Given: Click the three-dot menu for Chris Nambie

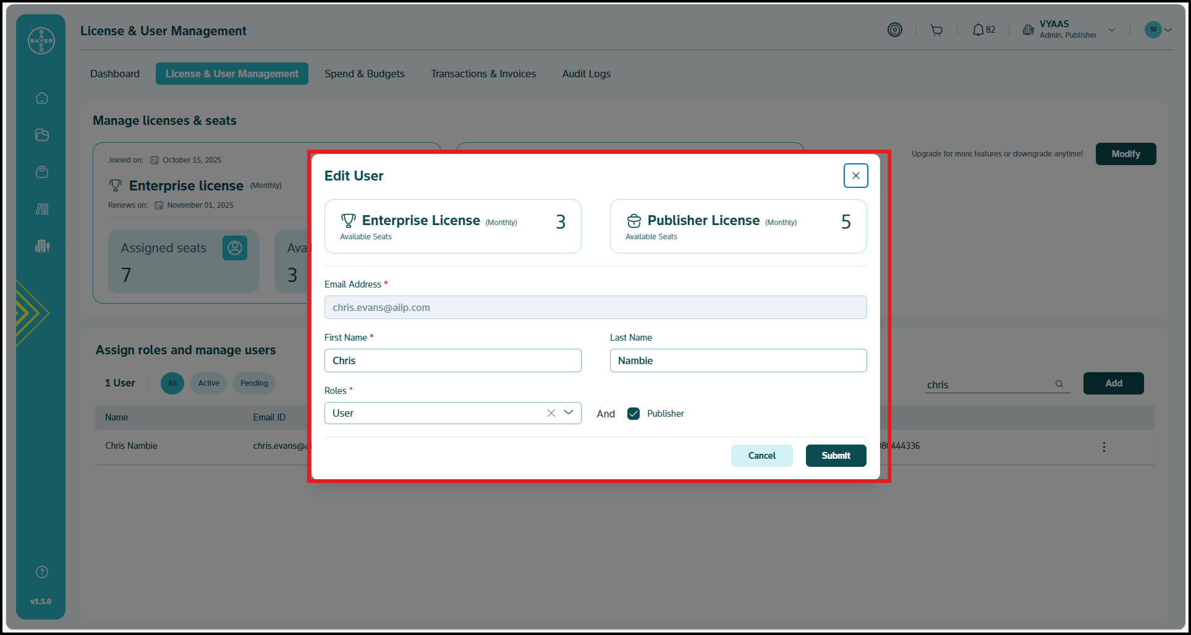Looking at the screenshot, I should 1104,446.
